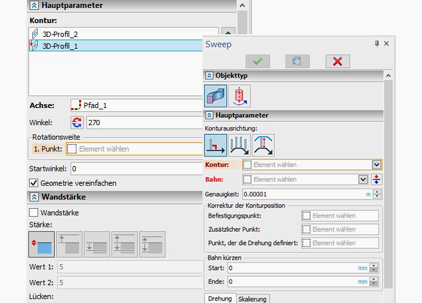This screenshot has height=303, width=422.
Task: Open the Kontur dropdown in Sweep
Action: (x=377, y=165)
